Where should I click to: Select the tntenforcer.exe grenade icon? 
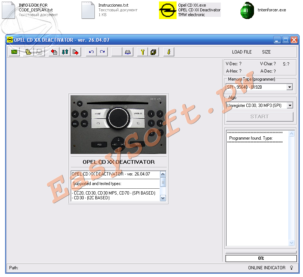tap(247, 10)
